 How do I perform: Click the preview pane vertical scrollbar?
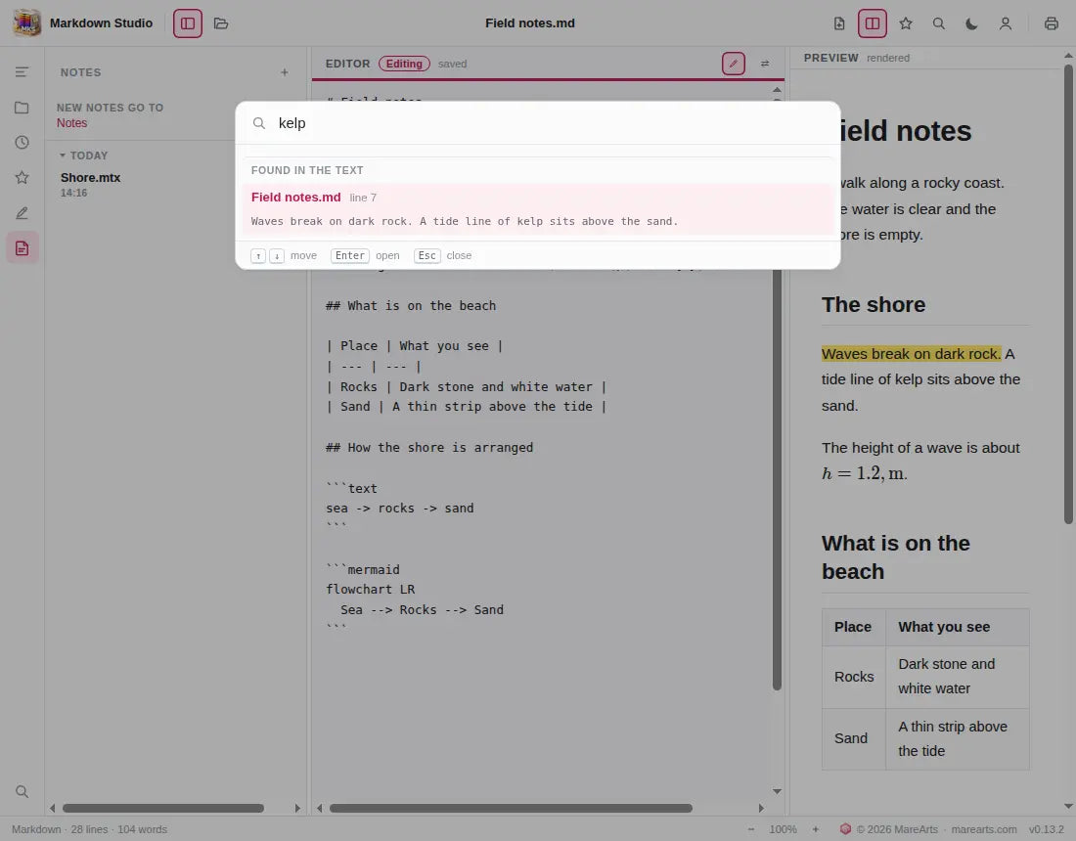(1068, 295)
